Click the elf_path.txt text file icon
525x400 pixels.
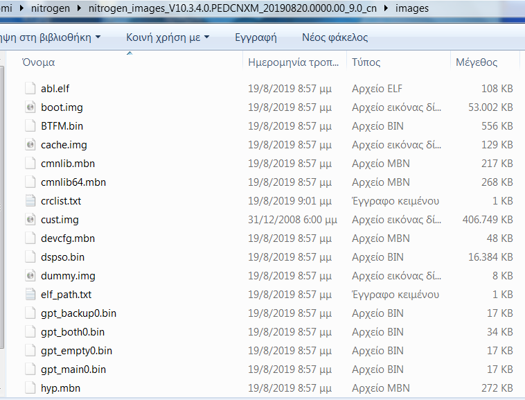[30, 295]
